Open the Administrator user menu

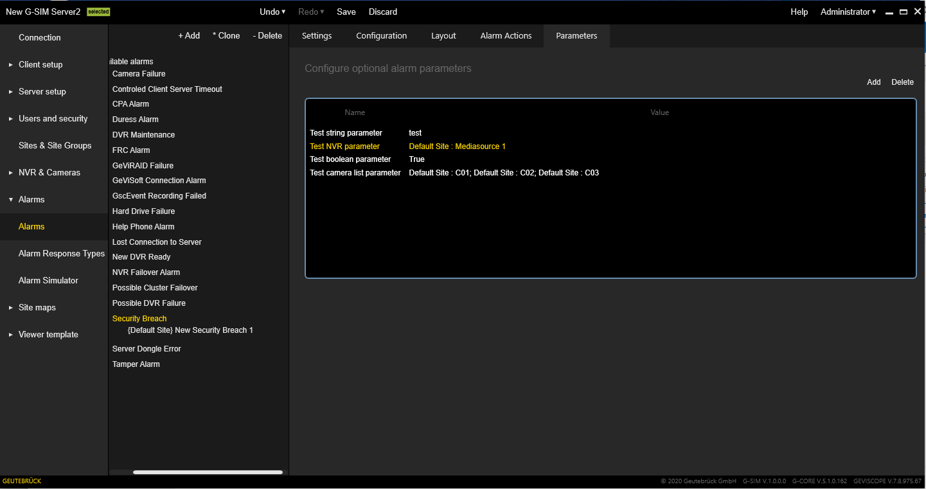848,12
